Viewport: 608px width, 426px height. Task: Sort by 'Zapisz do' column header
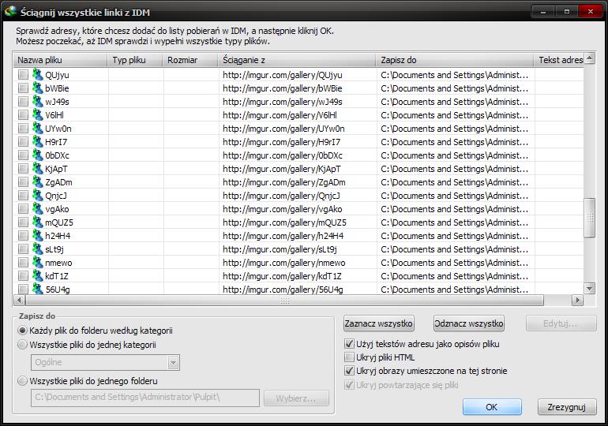[x=456, y=60]
